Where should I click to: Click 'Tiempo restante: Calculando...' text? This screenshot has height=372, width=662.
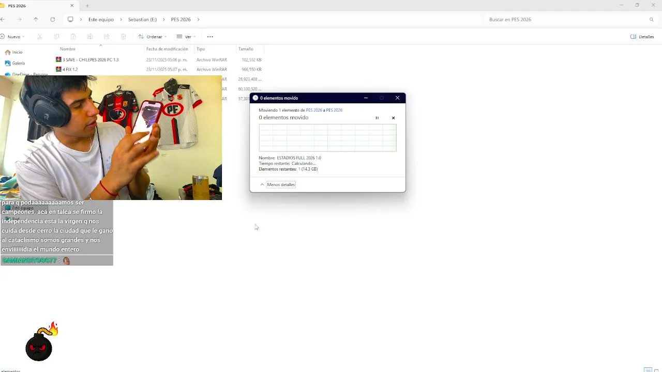pyautogui.click(x=287, y=163)
